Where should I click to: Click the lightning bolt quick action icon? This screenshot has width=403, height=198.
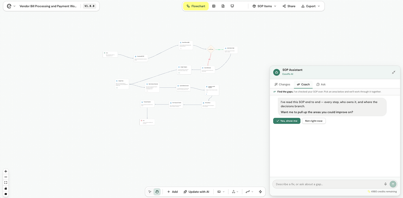(260, 192)
